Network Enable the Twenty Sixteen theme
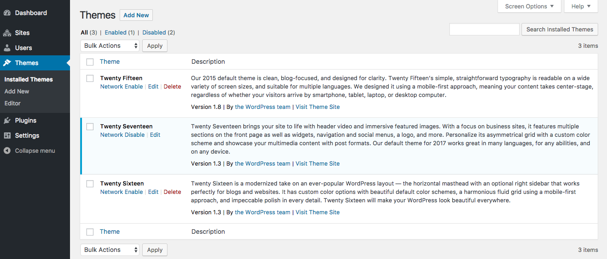This screenshot has width=607, height=259. click(121, 192)
